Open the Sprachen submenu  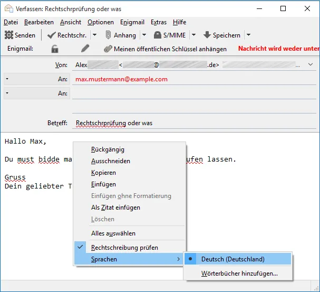130,259
